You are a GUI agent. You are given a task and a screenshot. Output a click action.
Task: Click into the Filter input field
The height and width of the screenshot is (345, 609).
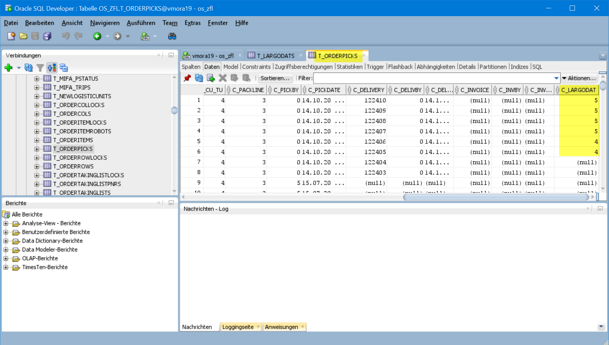pyautogui.click(x=433, y=78)
